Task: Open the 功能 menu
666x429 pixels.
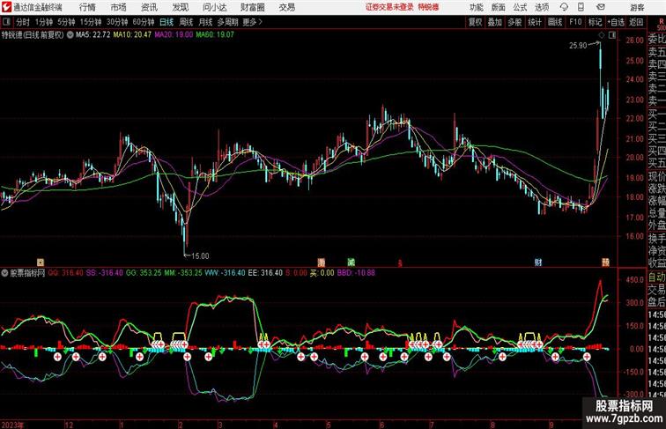Action: tap(476, 7)
